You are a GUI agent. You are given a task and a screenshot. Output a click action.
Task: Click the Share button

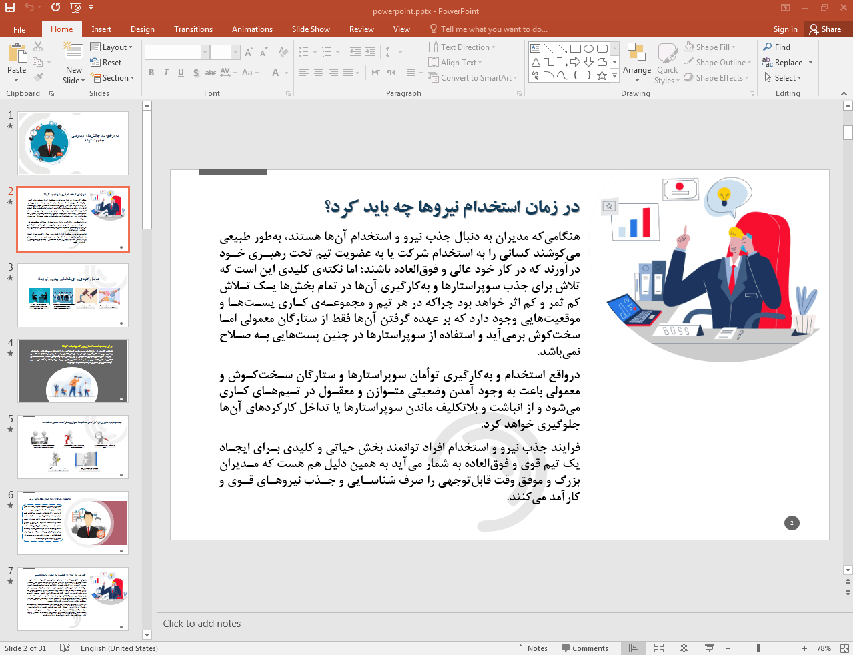click(x=825, y=29)
